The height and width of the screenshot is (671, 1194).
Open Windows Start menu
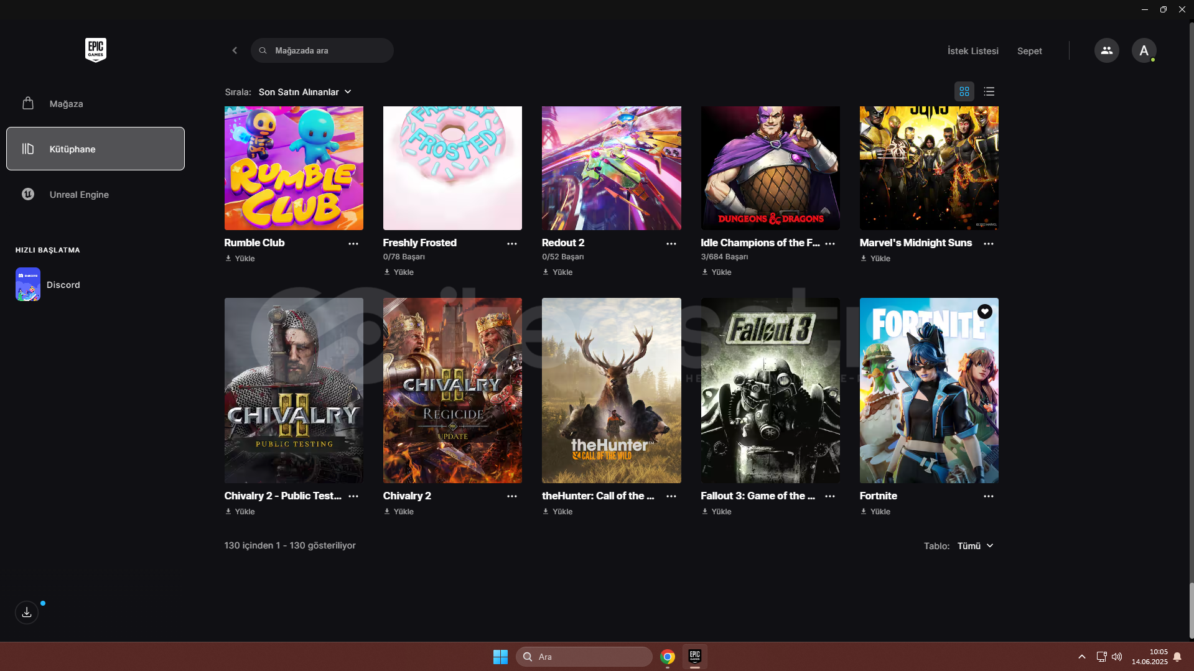500,657
